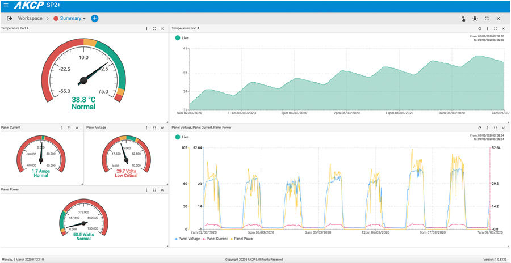
Task: Close the Panel Voltage gauge widget
Action: [162, 128]
